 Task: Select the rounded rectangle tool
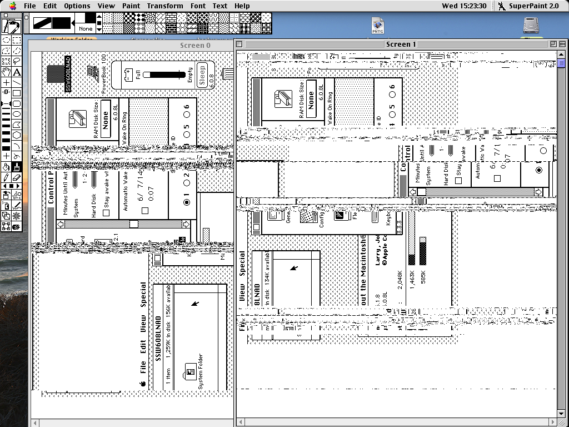point(17,103)
